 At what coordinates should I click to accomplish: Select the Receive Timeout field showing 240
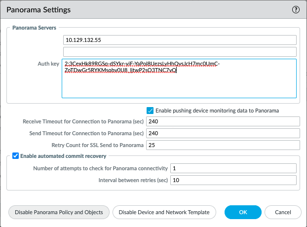(223, 121)
